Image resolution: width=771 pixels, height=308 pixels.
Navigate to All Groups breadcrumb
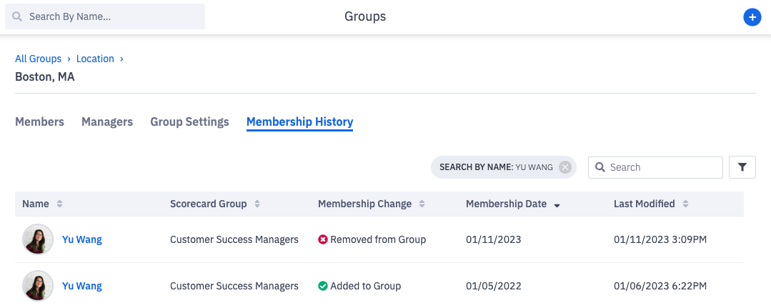[38, 59]
